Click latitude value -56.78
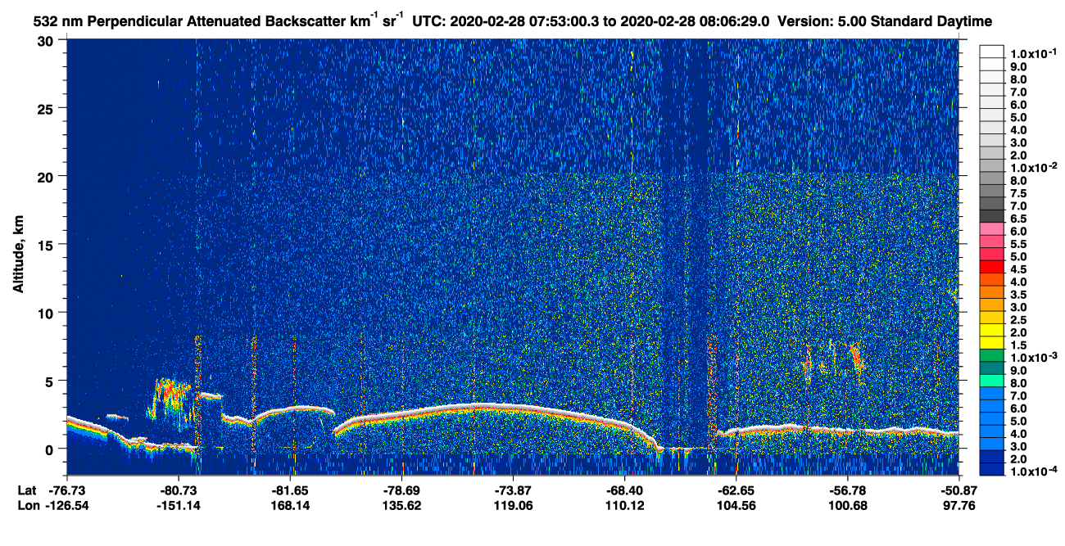Image resolution: width=1065 pixels, height=546 pixels. [x=848, y=490]
